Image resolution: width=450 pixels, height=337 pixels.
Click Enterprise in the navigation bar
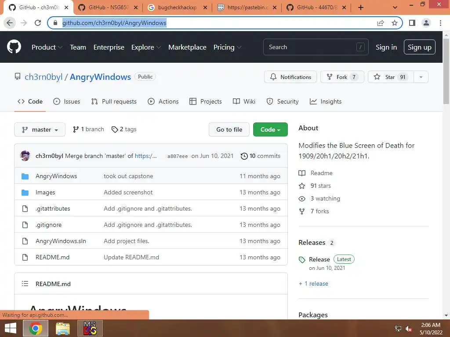109,47
